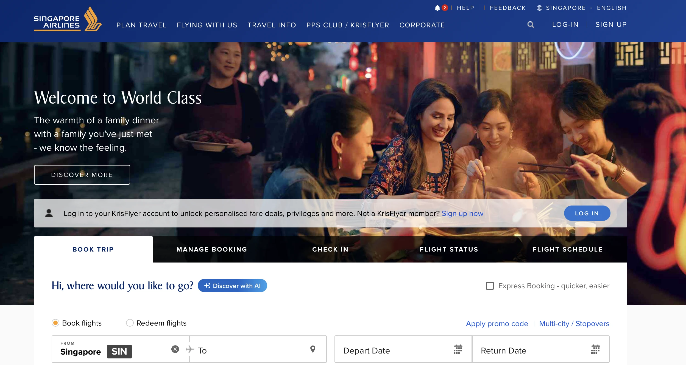
Task: Click Apply promo code link
Action: (497, 324)
